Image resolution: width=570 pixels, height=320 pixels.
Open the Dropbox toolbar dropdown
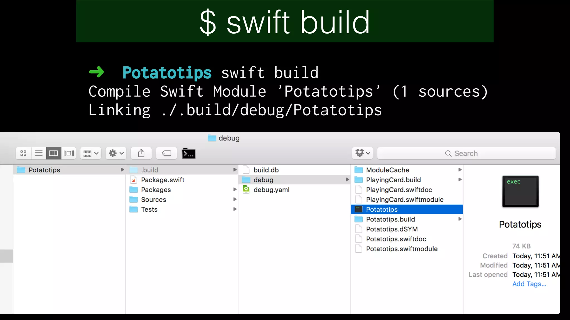[x=363, y=153]
